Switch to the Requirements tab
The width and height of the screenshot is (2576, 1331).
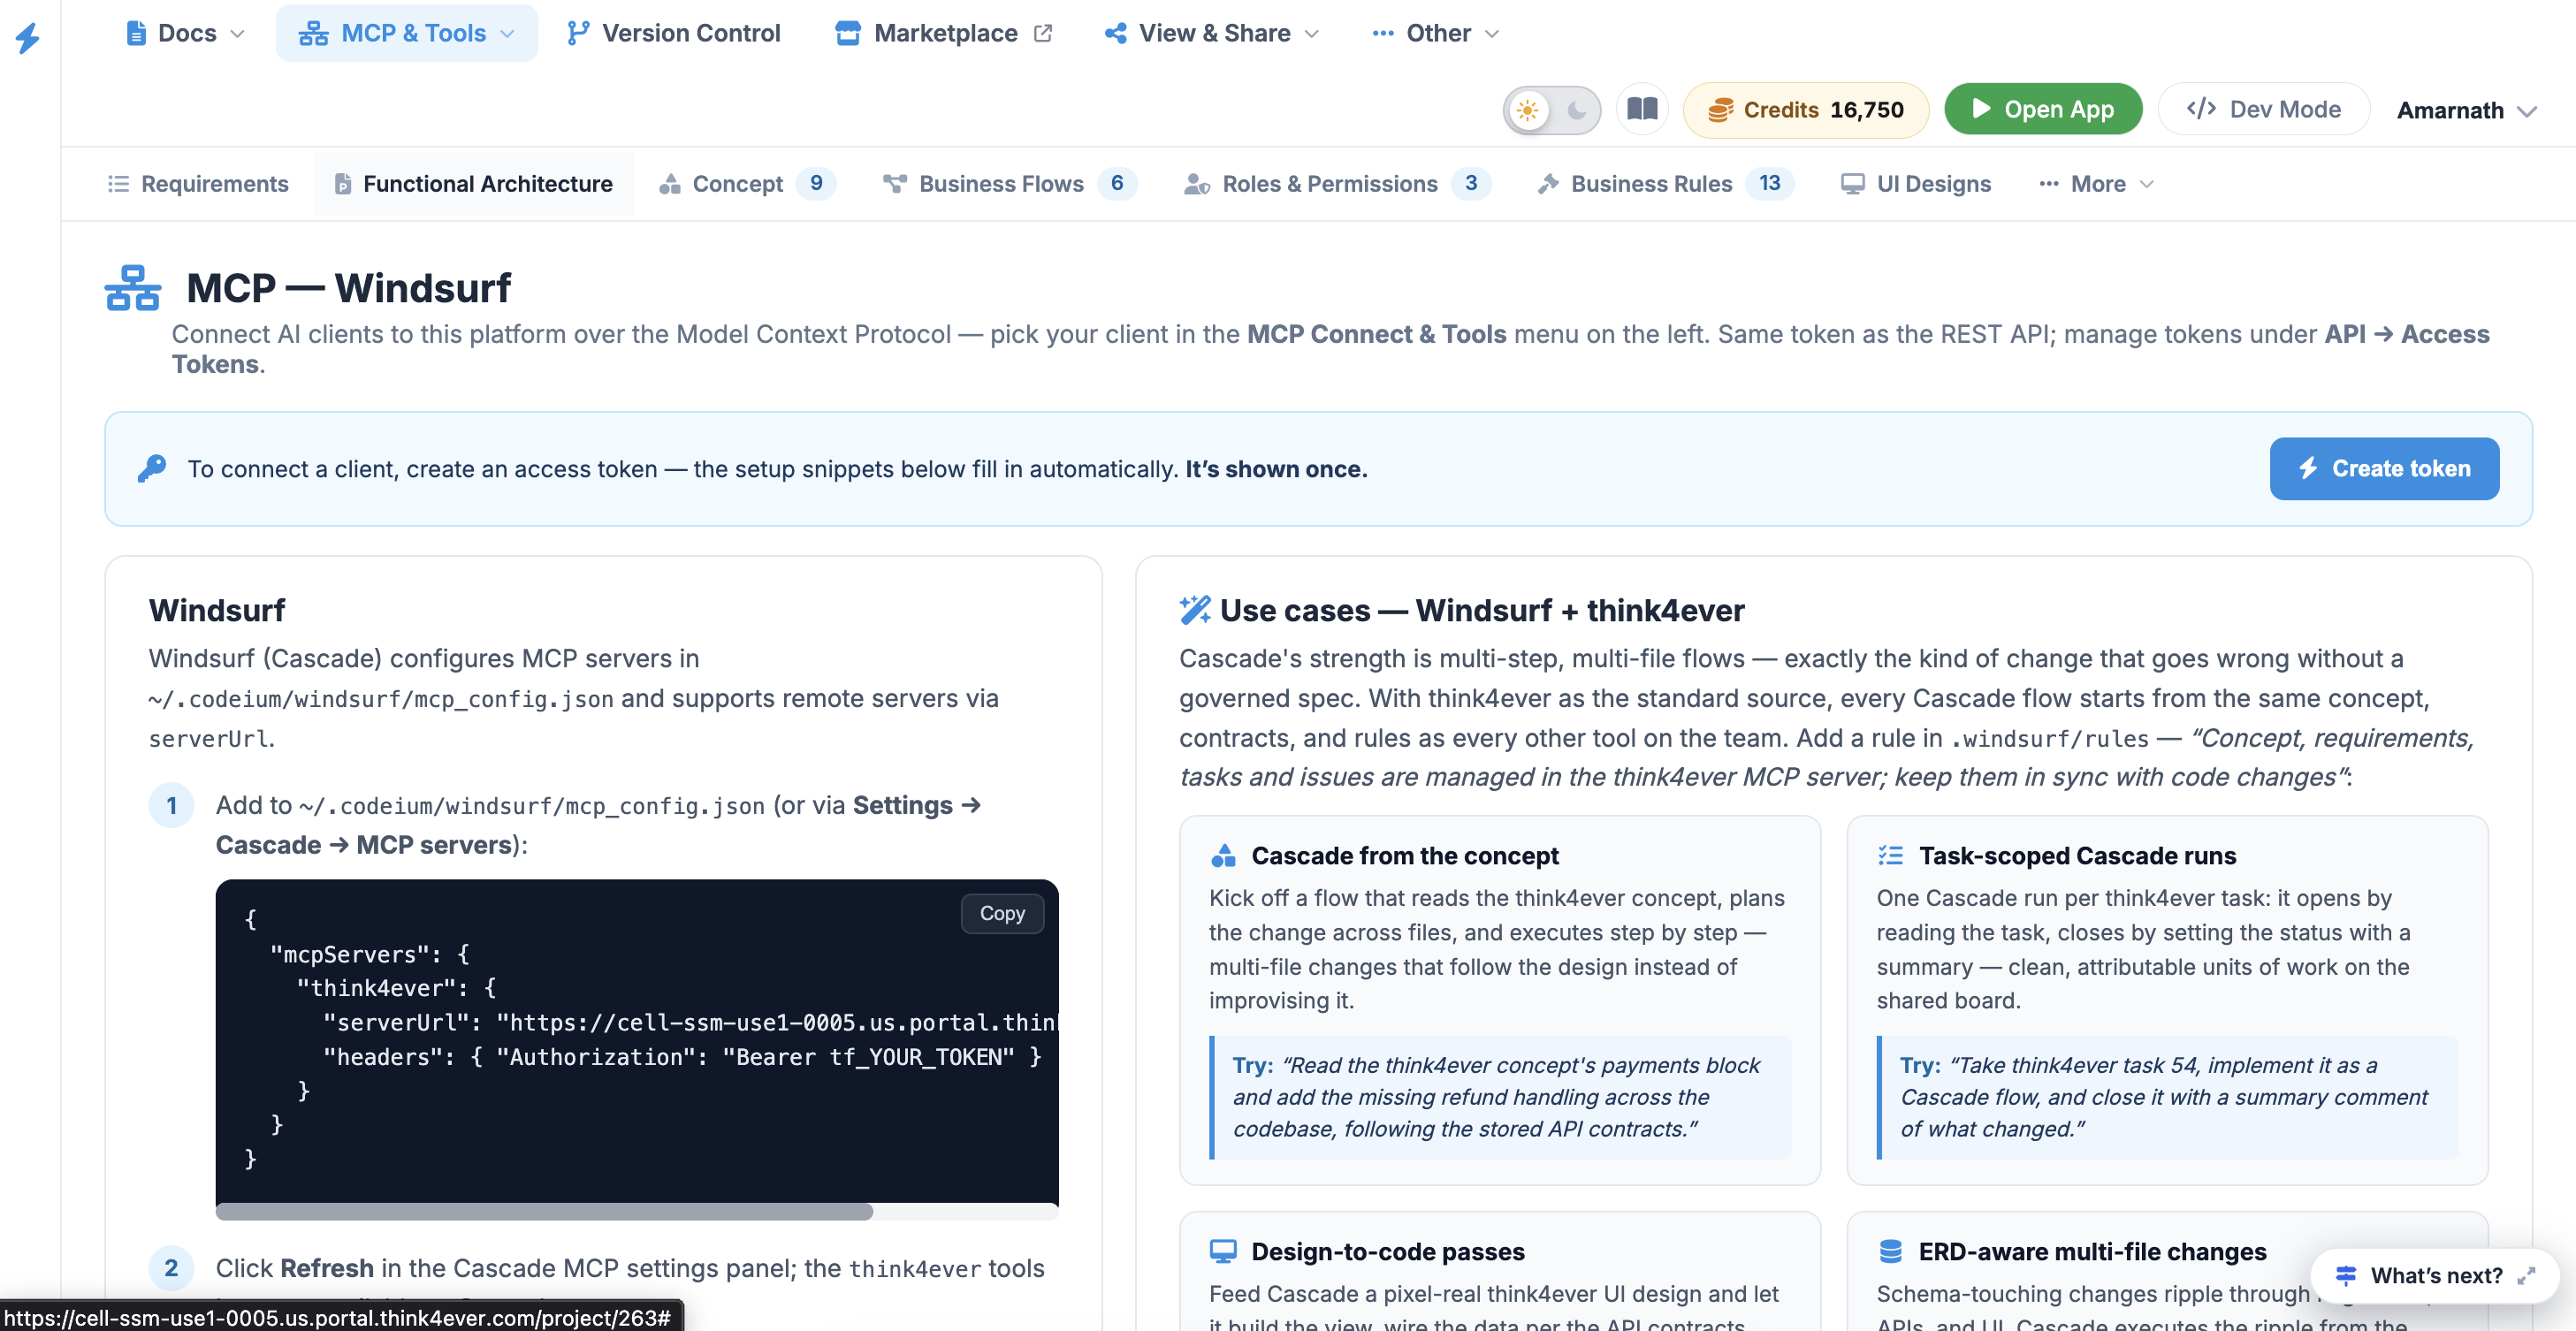point(198,184)
